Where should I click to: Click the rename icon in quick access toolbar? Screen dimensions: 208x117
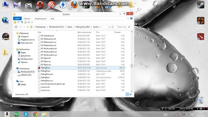(29, 22)
